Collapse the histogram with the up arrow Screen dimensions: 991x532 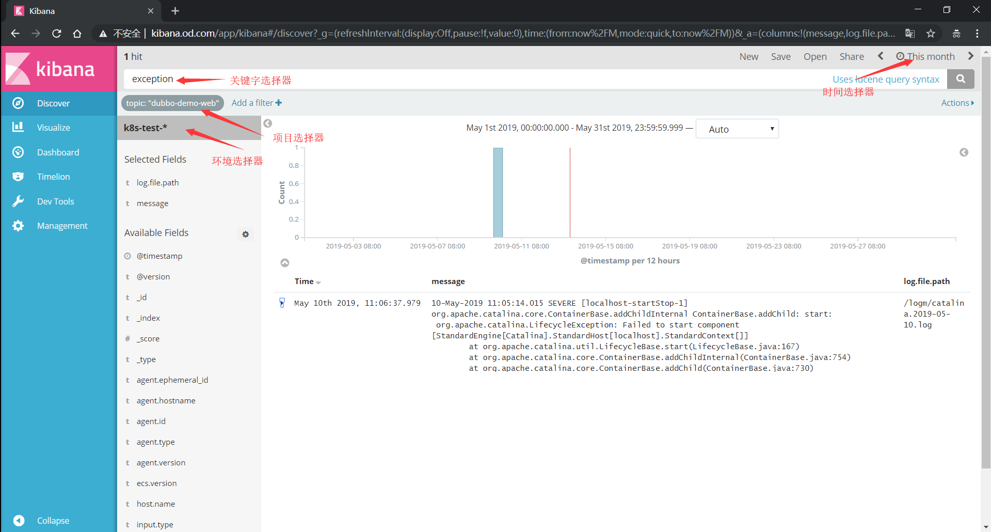285,263
